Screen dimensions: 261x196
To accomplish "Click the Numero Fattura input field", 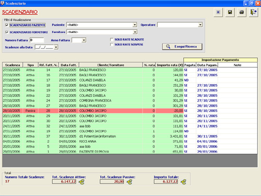I will (x=37, y=40).
